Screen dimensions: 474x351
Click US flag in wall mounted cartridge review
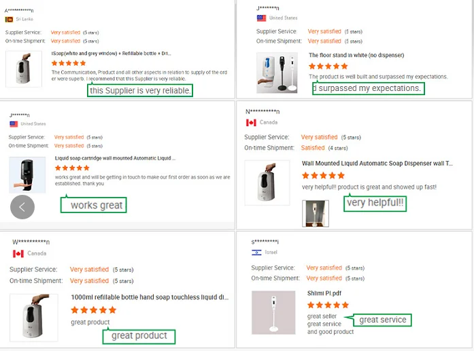pos(14,124)
